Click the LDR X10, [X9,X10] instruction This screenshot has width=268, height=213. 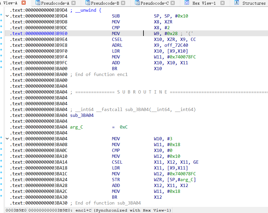pos(150,51)
